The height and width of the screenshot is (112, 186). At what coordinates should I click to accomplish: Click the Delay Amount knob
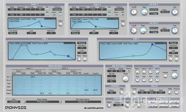tap(177, 92)
